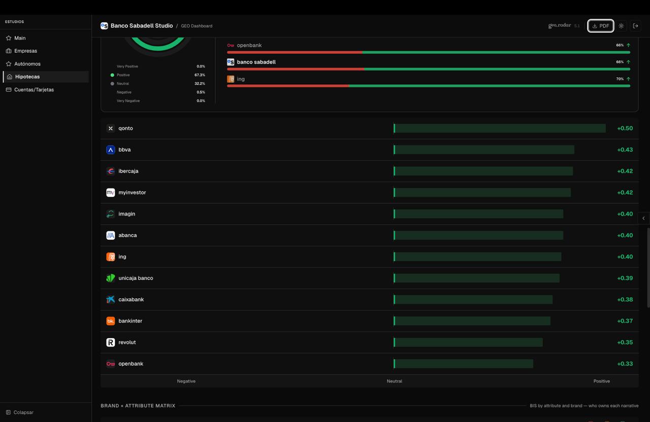The height and width of the screenshot is (422, 650).
Task: Click the GEO Dashboard breadcrumb link
Action: pyautogui.click(x=197, y=26)
